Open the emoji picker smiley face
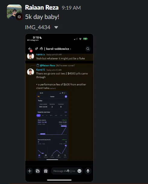Image resolution: width=148 pixels, height=184 pixels. 79,171
